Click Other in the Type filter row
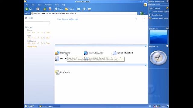The image size is (193, 108). 48,38
